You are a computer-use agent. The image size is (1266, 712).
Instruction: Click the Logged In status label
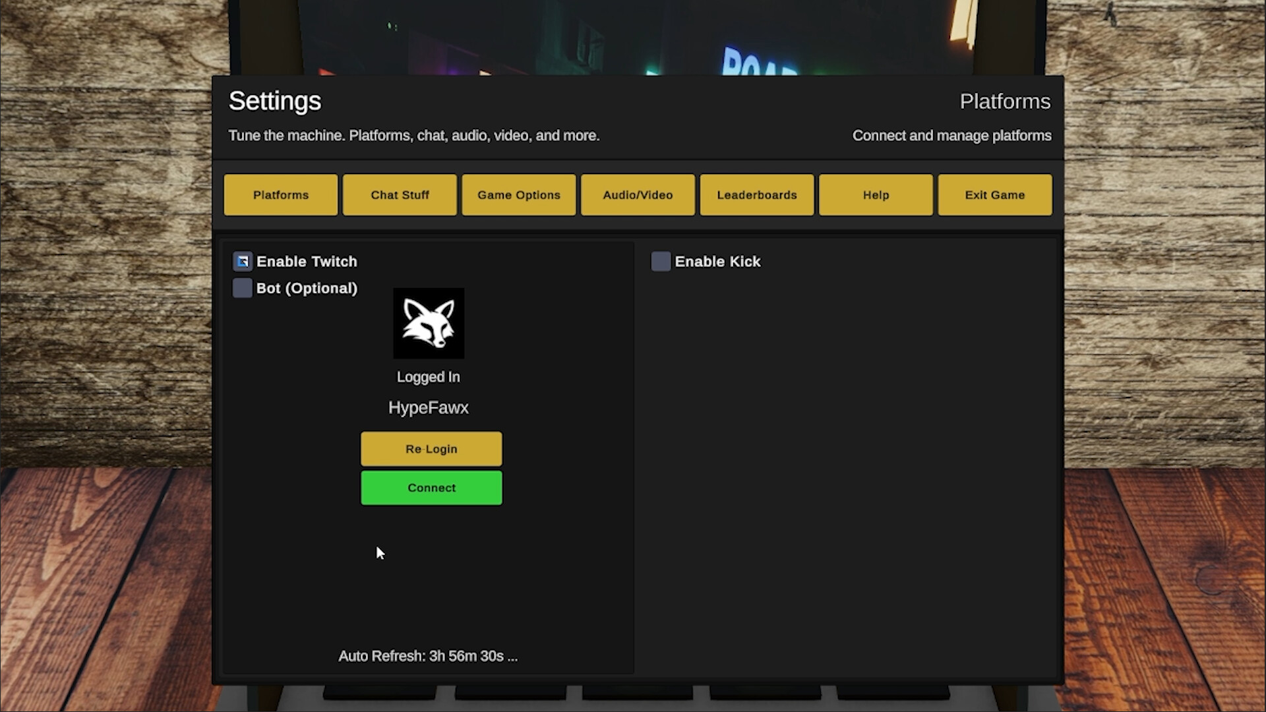(429, 377)
